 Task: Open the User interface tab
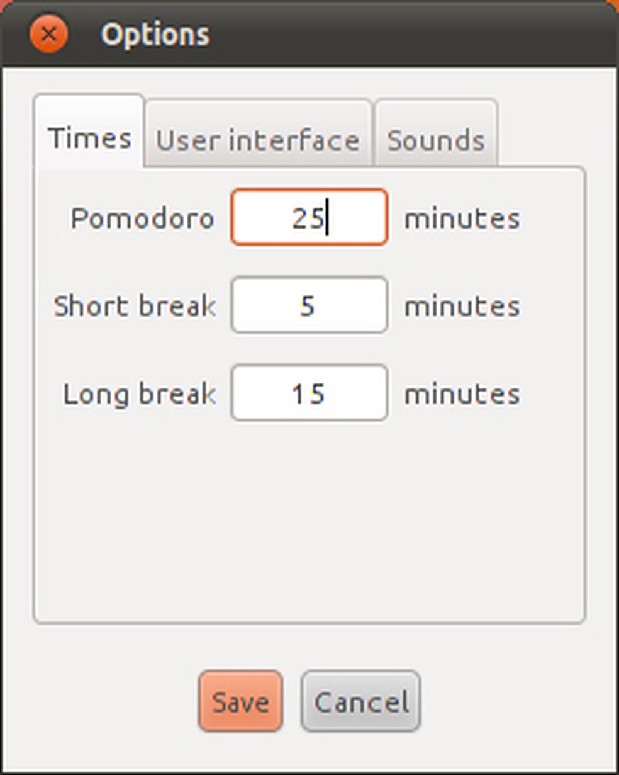pyautogui.click(x=258, y=140)
